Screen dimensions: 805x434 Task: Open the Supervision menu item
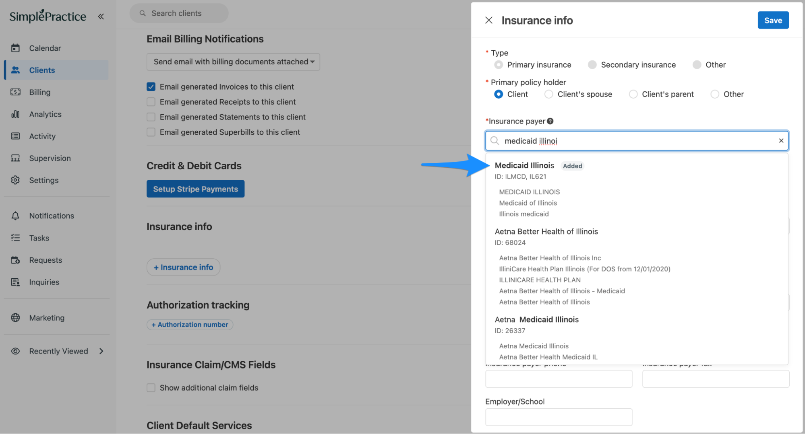tap(50, 158)
